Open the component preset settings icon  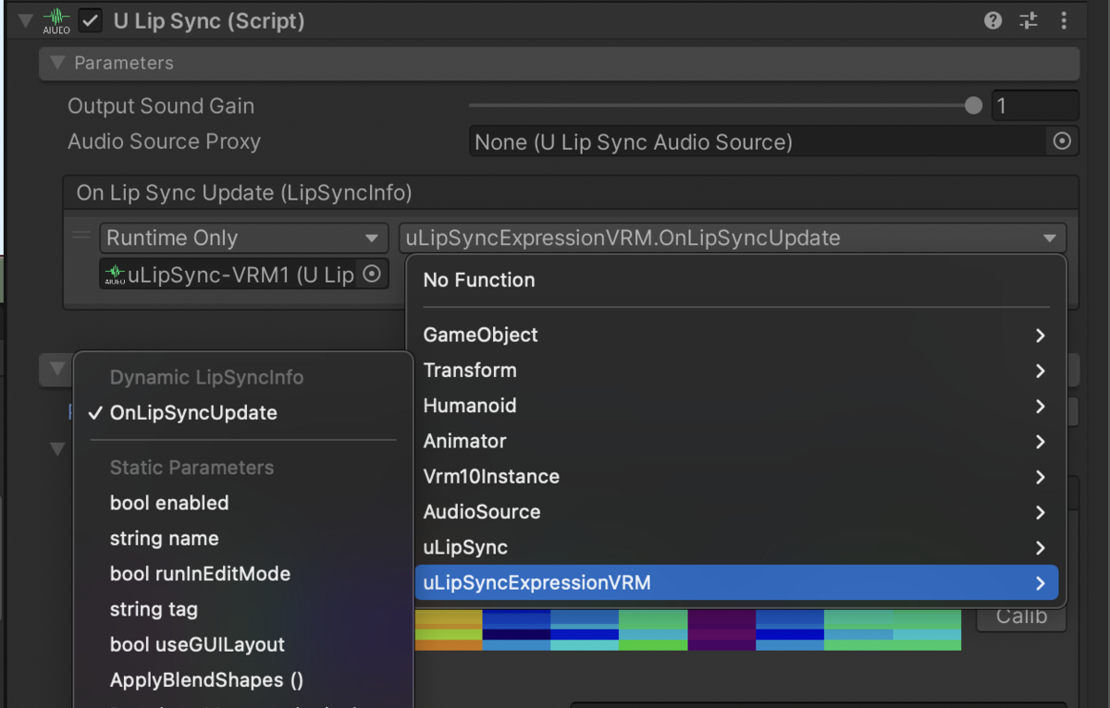pos(1029,20)
